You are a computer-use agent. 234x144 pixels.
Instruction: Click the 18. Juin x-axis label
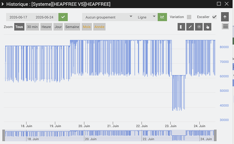click(x=26, y=126)
